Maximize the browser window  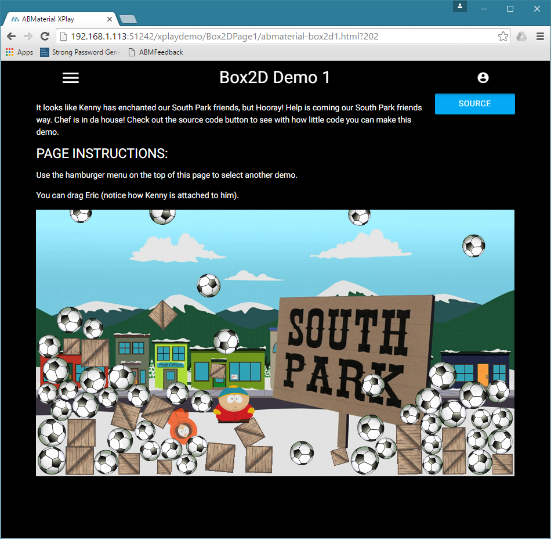pos(510,9)
